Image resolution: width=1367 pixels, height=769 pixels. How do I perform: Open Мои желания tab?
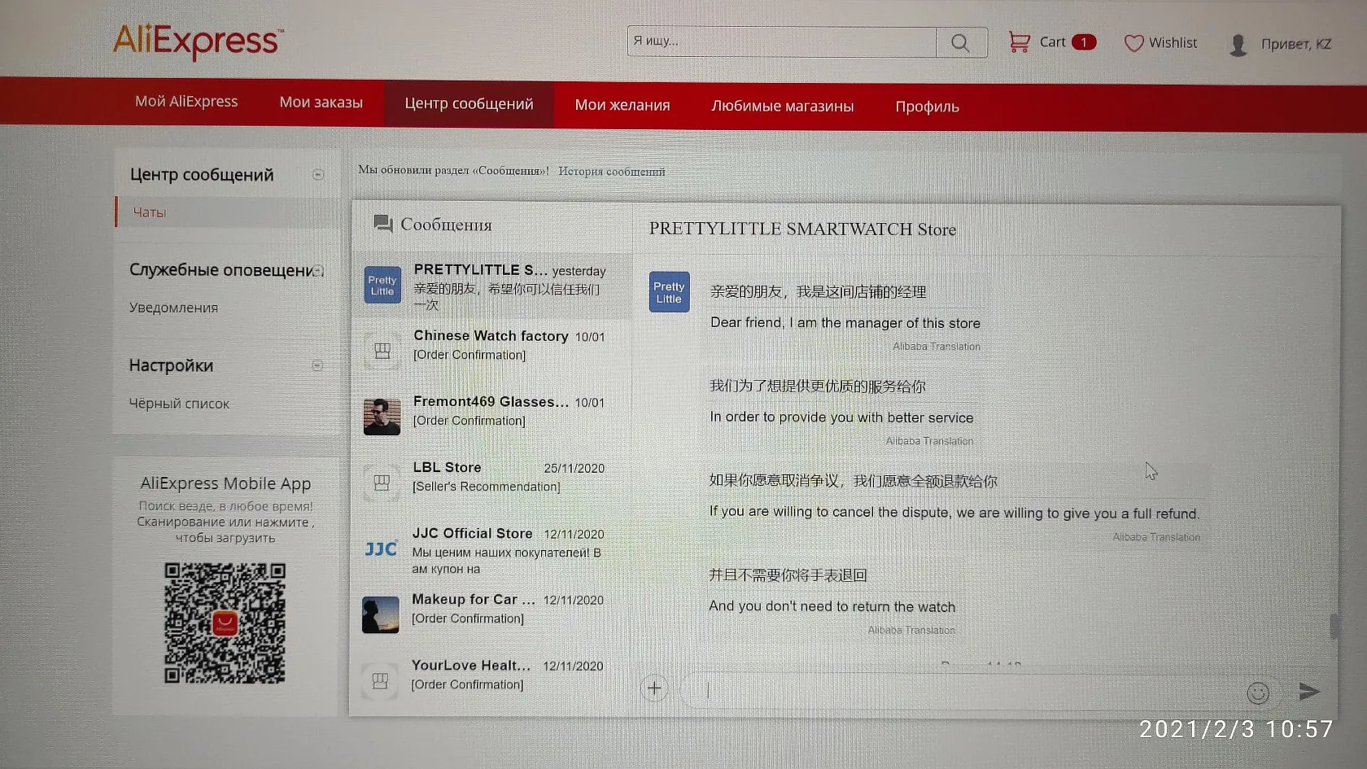coord(622,105)
